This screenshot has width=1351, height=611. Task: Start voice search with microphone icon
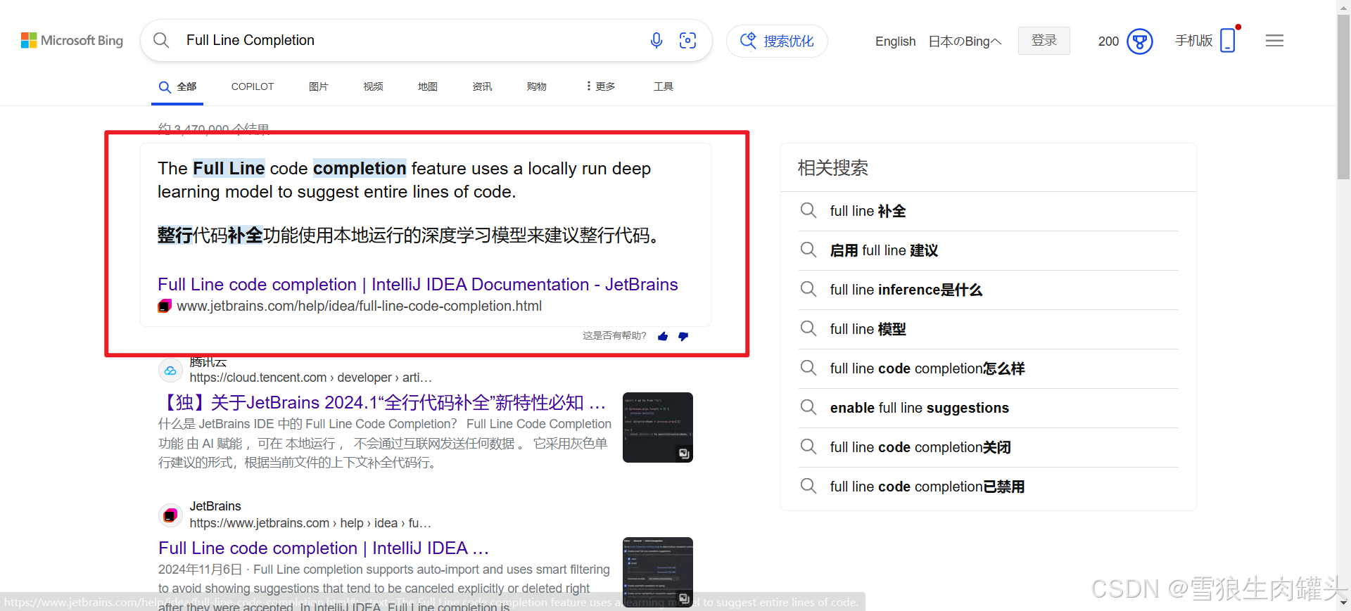coord(657,41)
